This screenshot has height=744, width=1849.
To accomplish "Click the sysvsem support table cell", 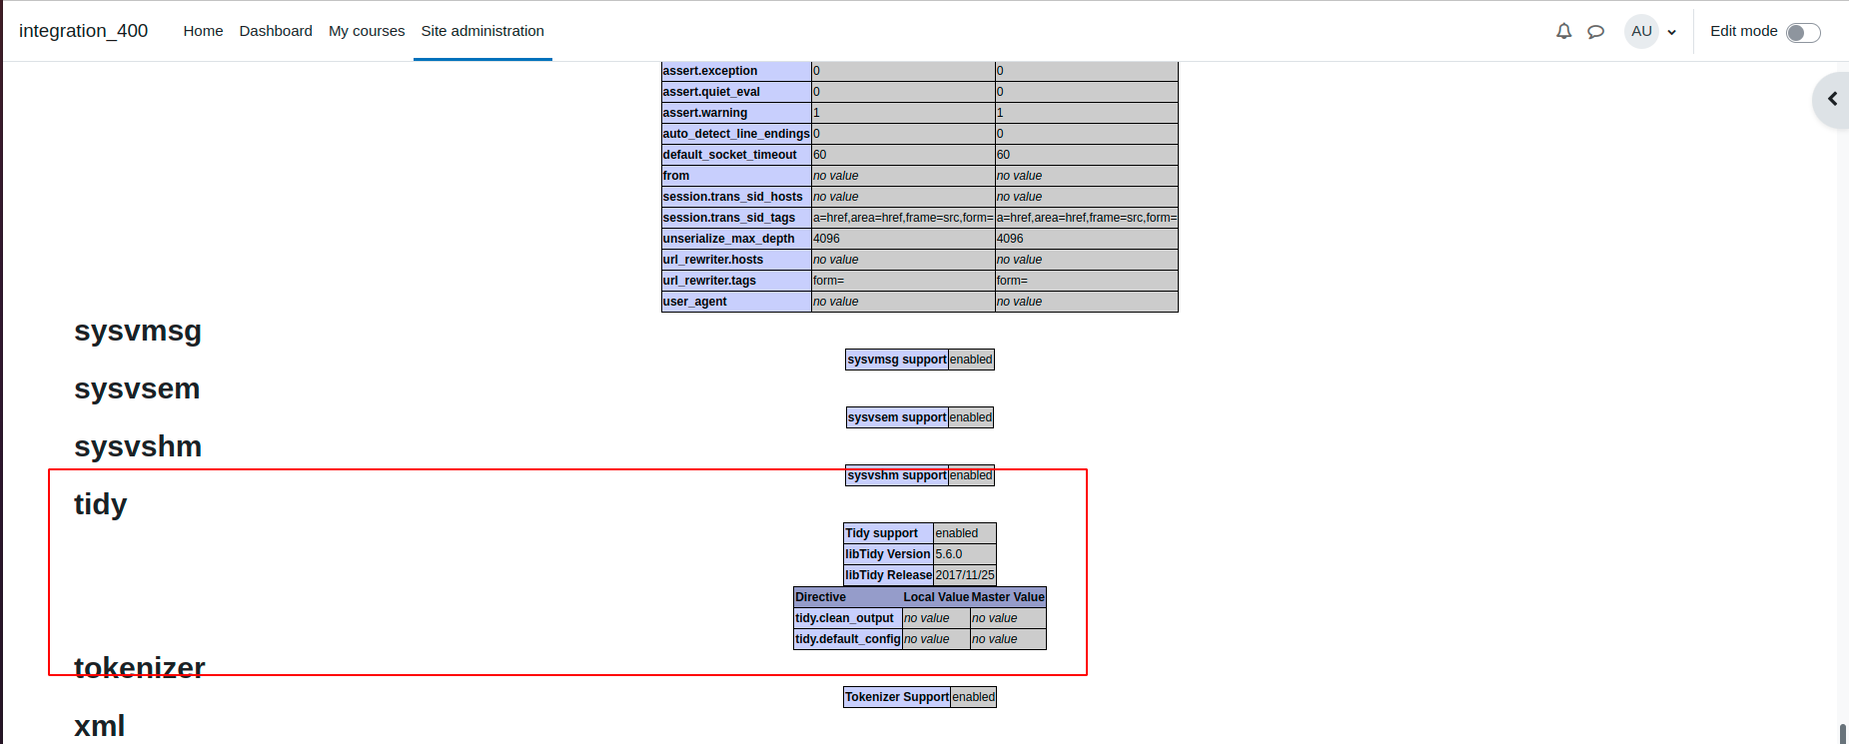I will pyautogui.click(x=897, y=417).
